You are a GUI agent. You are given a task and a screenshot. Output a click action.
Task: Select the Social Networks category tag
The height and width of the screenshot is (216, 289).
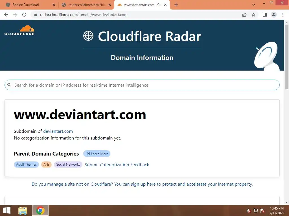[68, 164]
